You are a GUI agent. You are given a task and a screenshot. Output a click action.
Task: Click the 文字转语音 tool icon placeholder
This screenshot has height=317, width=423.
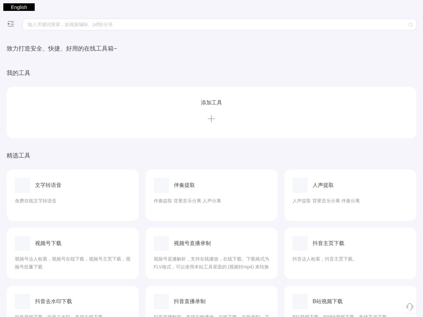tap(22, 185)
